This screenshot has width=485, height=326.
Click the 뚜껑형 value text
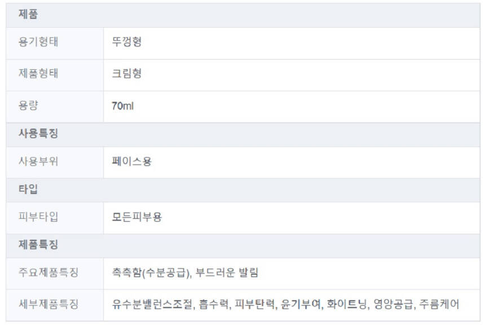click(x=126, y=42)
